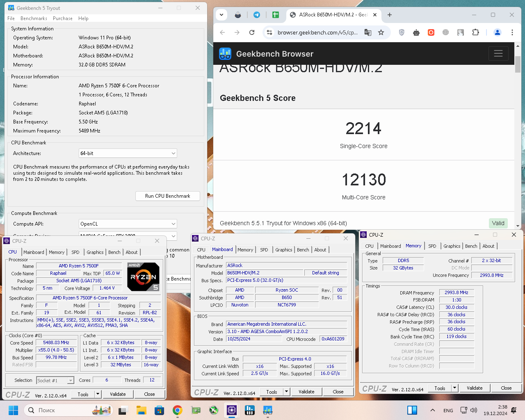Image resolution: width=525 pixels, height=420 pixels.
Task: Click the shield extension icon in Chrome toolbar
Action: tap(402, 32)
